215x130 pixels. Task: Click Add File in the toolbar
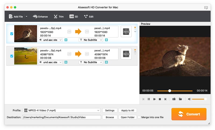click(x=16, y=17)
